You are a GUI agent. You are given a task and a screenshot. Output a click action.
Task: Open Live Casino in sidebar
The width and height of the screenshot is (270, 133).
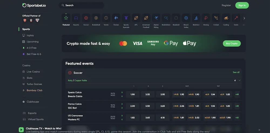31,72
